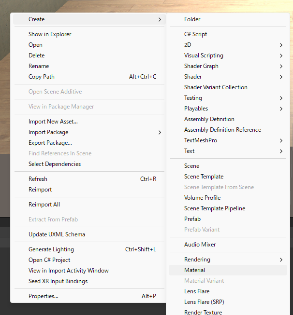
Task: Select Open C# Project
Action: pos(89,260)
